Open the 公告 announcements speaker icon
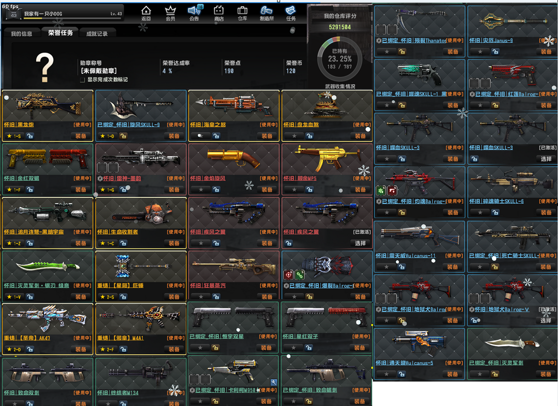 tap(194, 13)
